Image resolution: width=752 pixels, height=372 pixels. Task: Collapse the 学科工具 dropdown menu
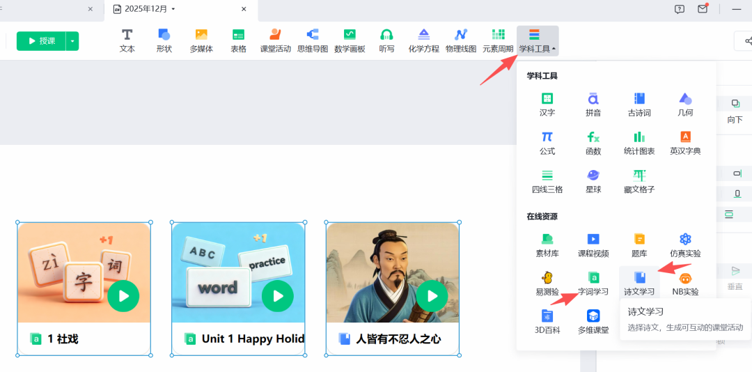click(538, 41)
